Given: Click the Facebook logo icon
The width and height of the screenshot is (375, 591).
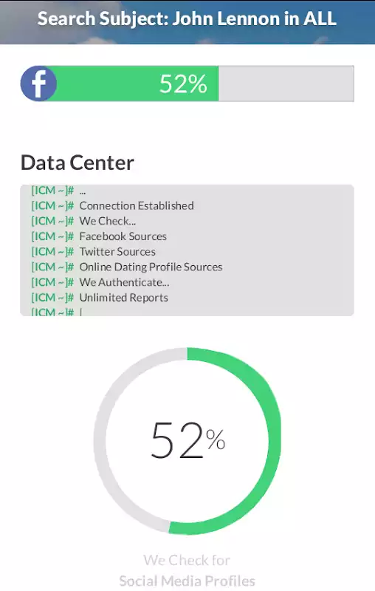Looking at the screenshot, I should [38, 83].
